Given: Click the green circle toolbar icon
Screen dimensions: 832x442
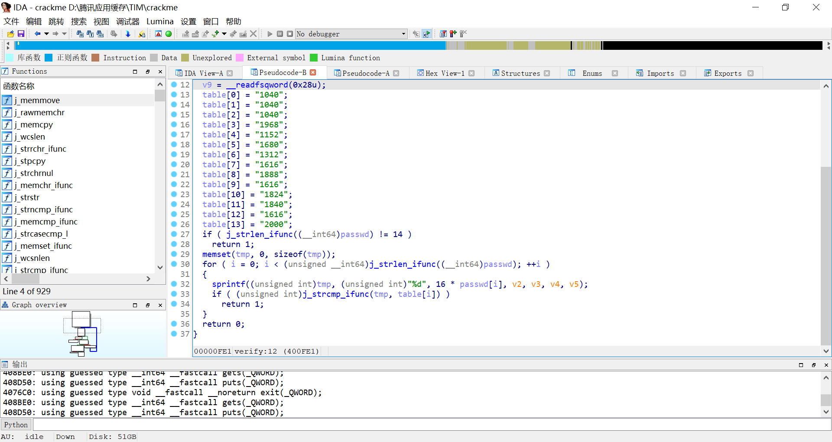Looking at the screenshot, I should pyautogui.click(x=169, y=34).
